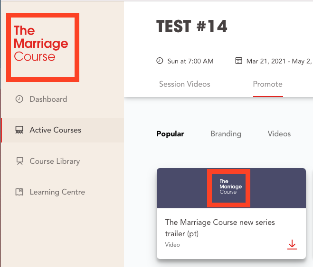Click the clock icon beside Sun at 7:00 AM
Image resolution: width=313 pixels, height=267 pixels.
tap(160, 61)
